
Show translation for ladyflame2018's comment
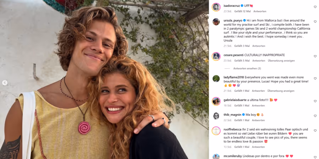281,91
